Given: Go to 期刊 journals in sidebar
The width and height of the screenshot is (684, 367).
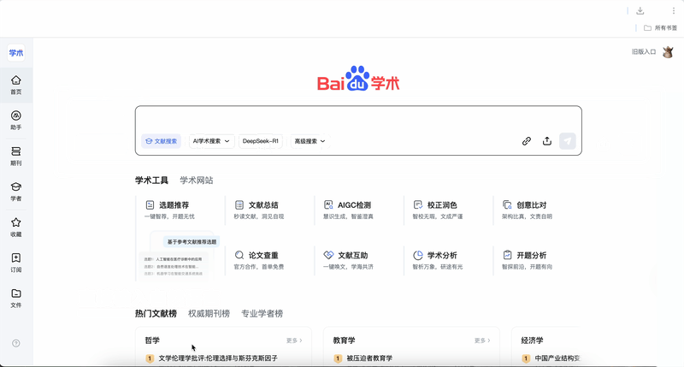Looking at the screenshot, I should [15, 156].
